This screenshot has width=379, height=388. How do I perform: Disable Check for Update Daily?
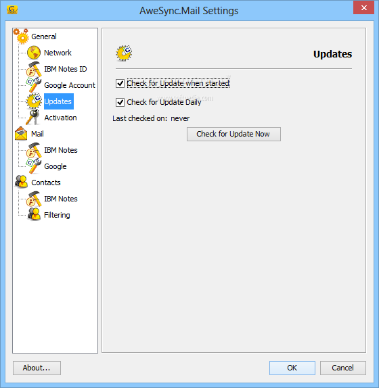point(120,102)
